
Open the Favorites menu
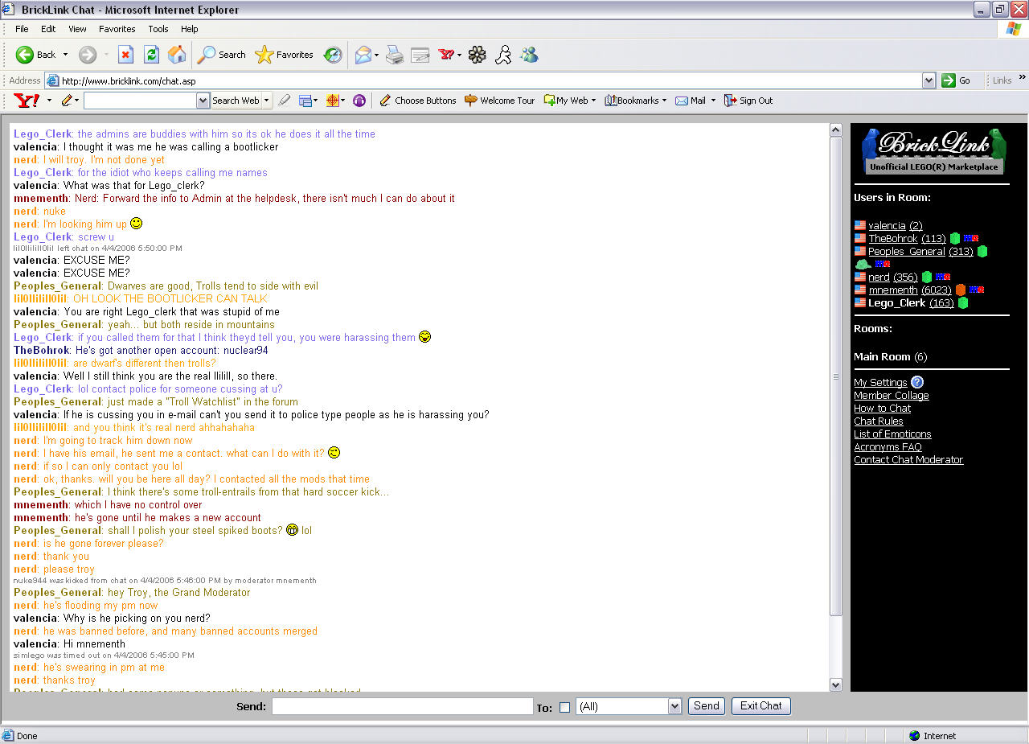point(117,29)
